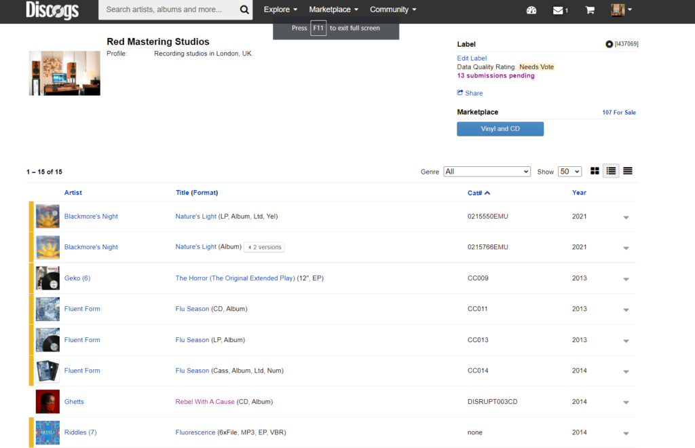Click the search magnifier icon
695x448 pixels.
tap(244, 10)
